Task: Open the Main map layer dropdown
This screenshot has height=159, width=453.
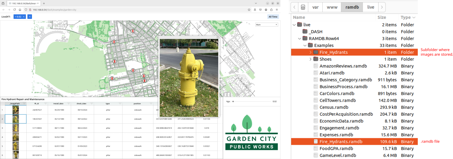Action: (266, 25)
